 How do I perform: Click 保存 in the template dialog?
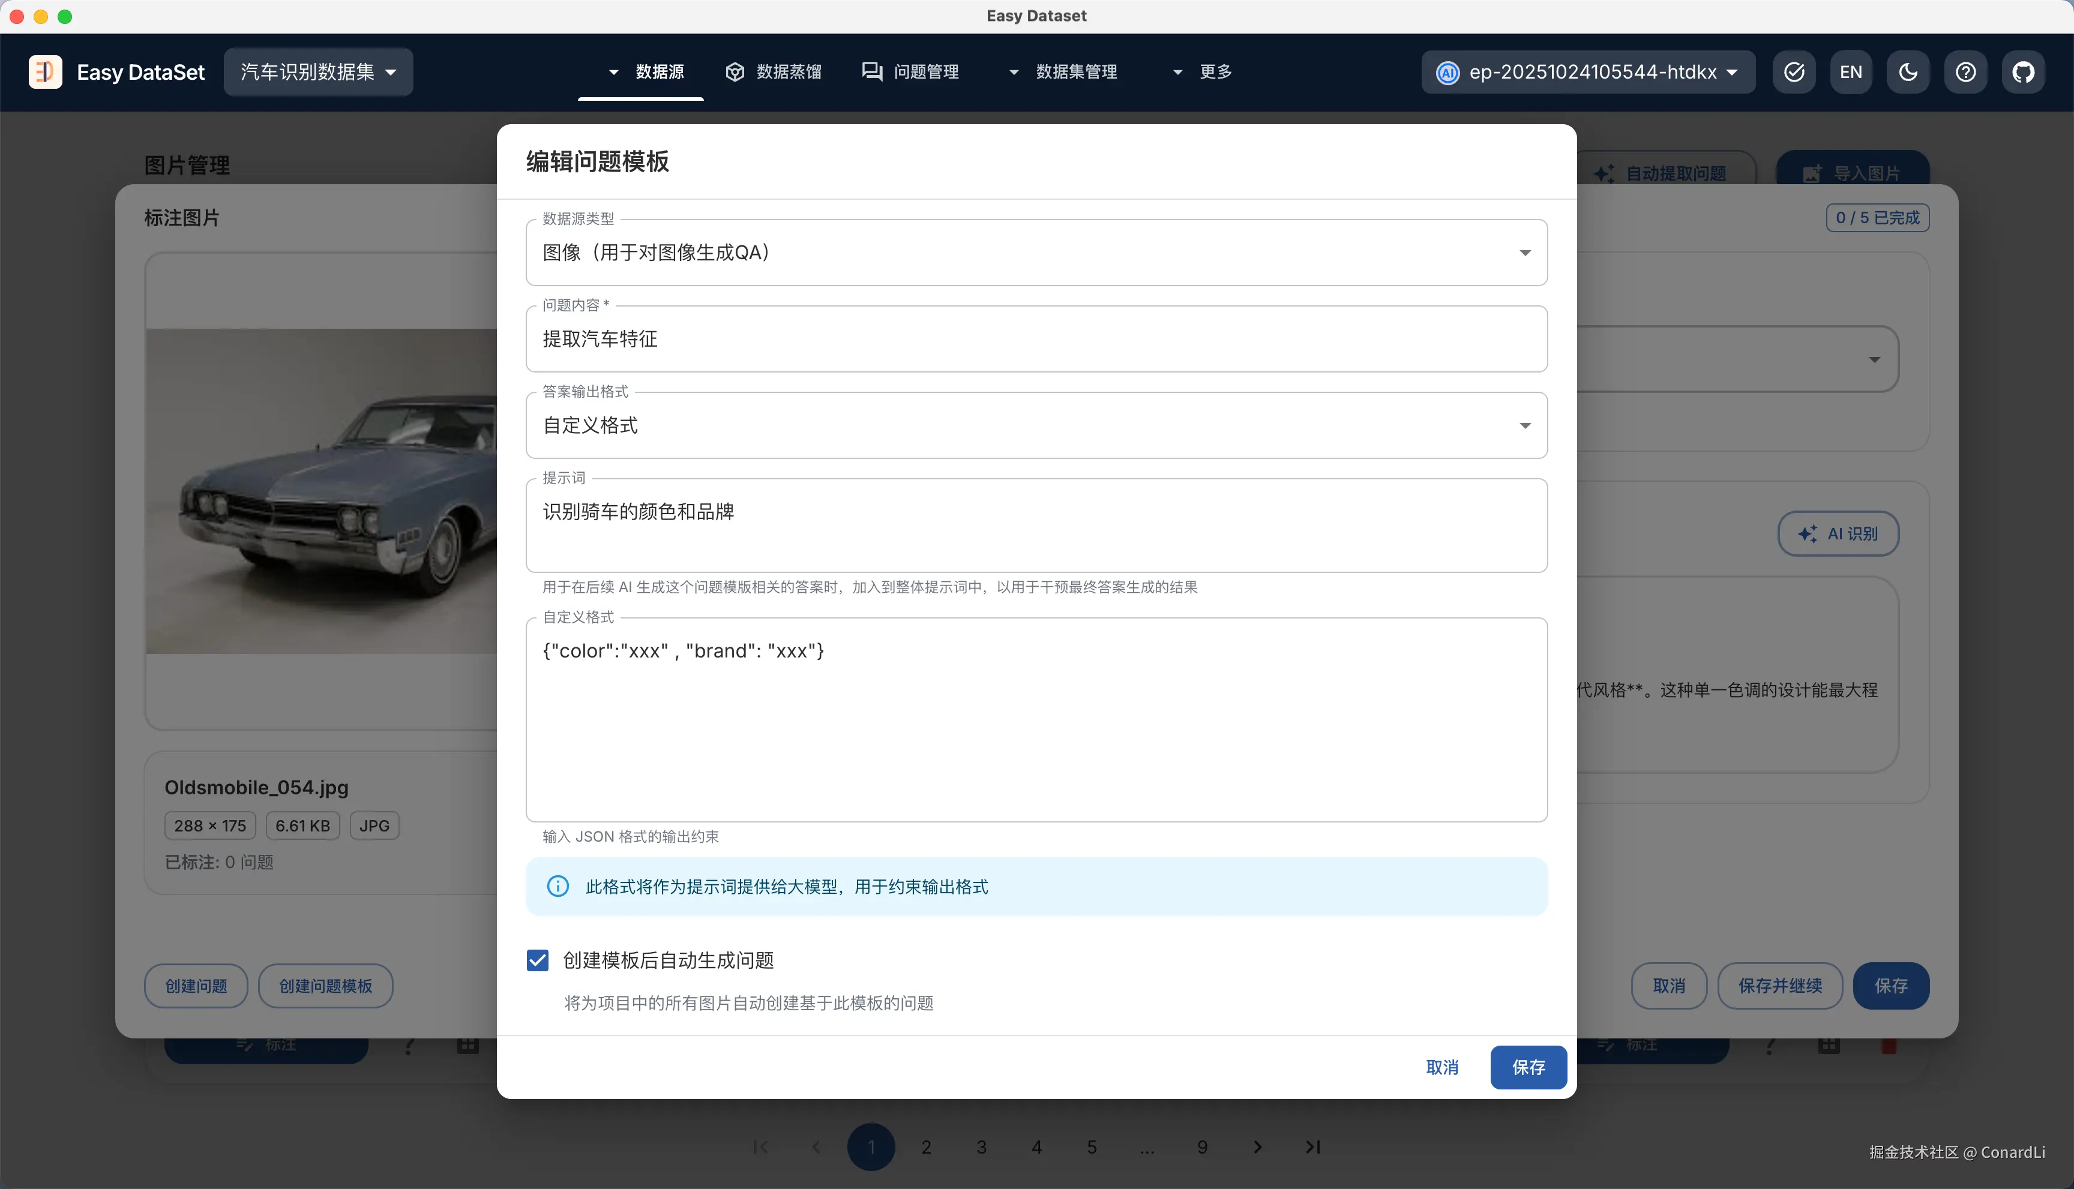pyautogui.click(x=1527, y=1067)
